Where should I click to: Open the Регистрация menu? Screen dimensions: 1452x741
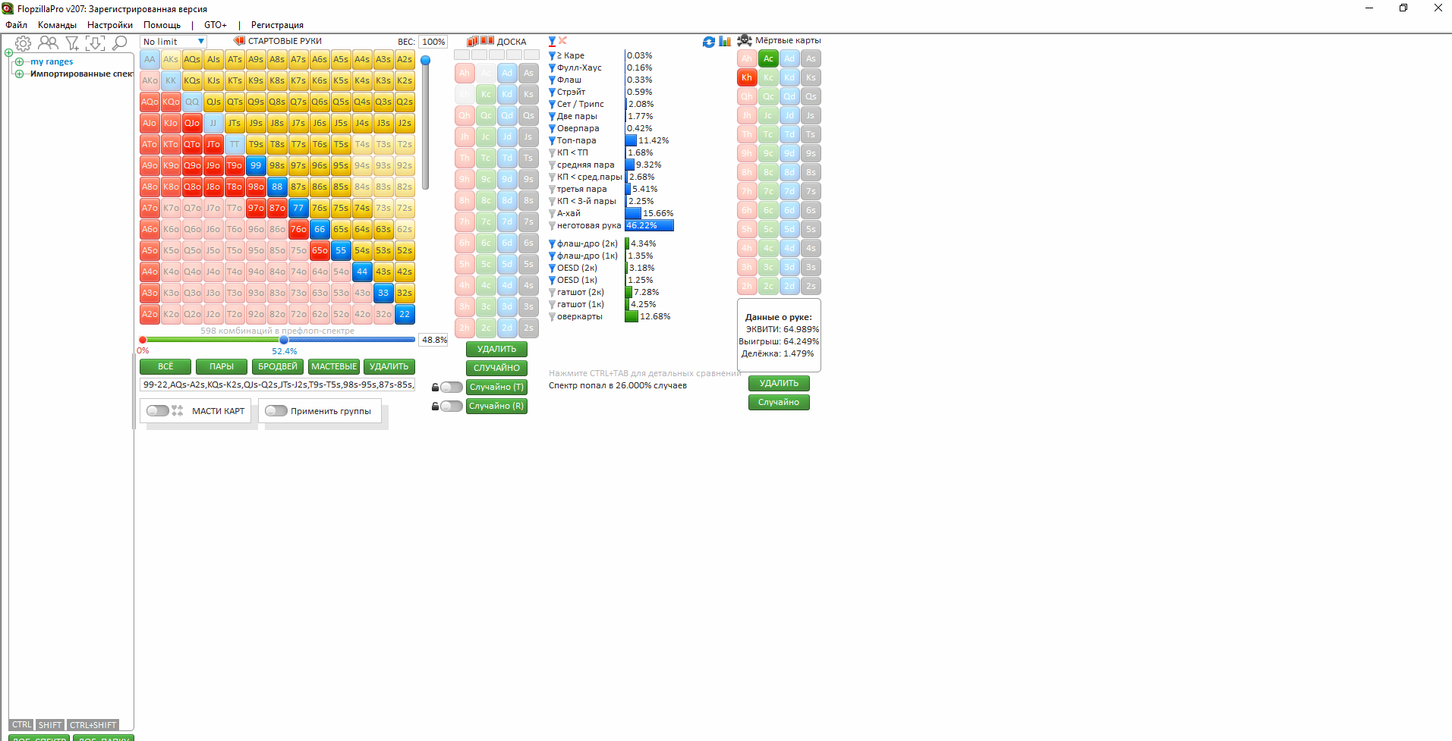tap(277, 25)
